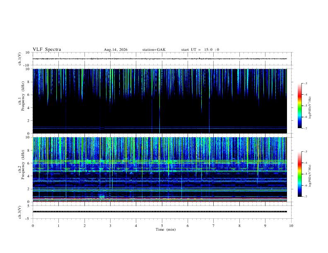
Task: Click the -3 label on ch.1 color scale
Action: pyautogui.click(x=305, y=83)
